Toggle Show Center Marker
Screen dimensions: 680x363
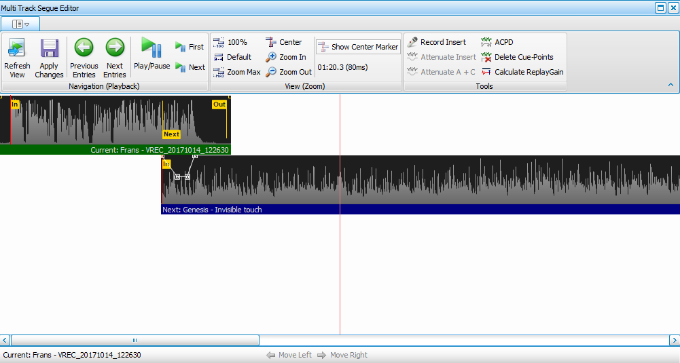358,47
